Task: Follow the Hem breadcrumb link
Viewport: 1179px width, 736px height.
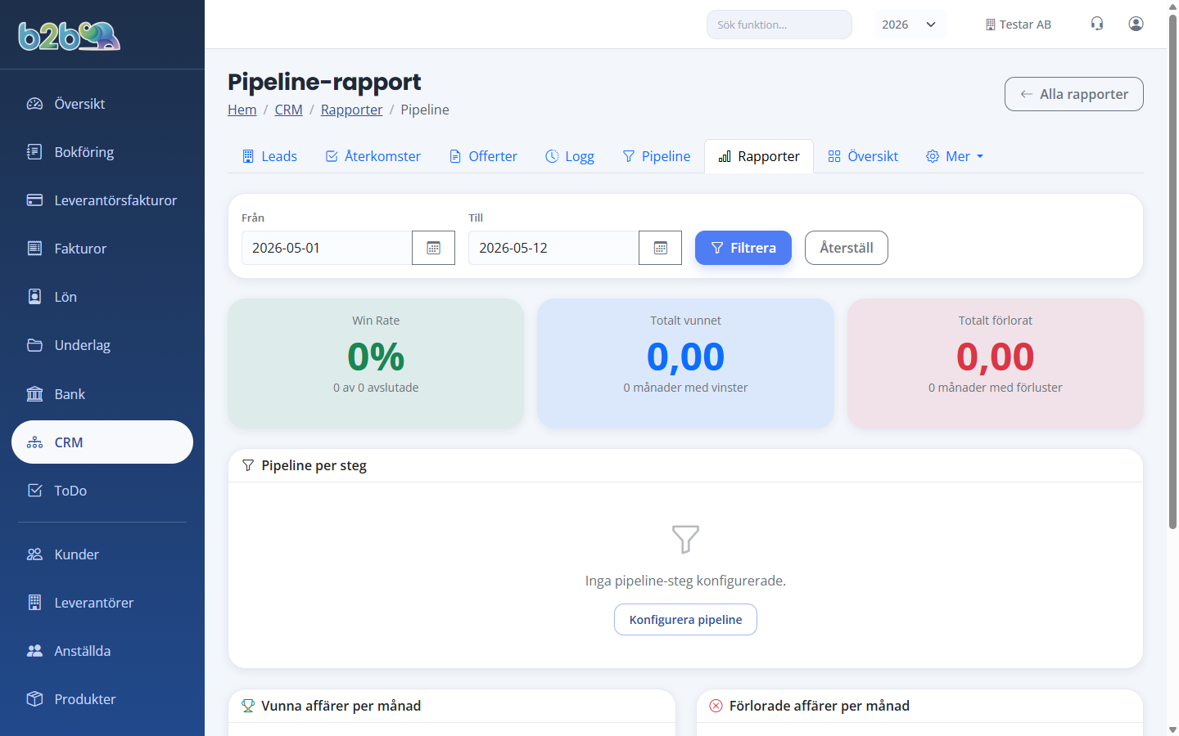Action: (242, 110)
